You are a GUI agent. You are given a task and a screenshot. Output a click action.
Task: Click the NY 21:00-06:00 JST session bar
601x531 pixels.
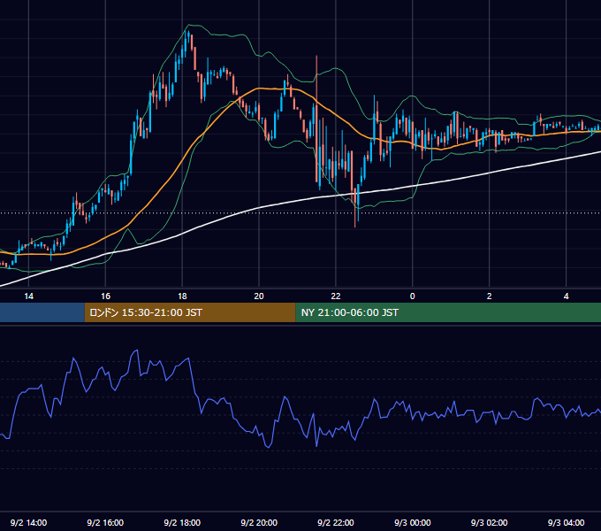[448, 312]
